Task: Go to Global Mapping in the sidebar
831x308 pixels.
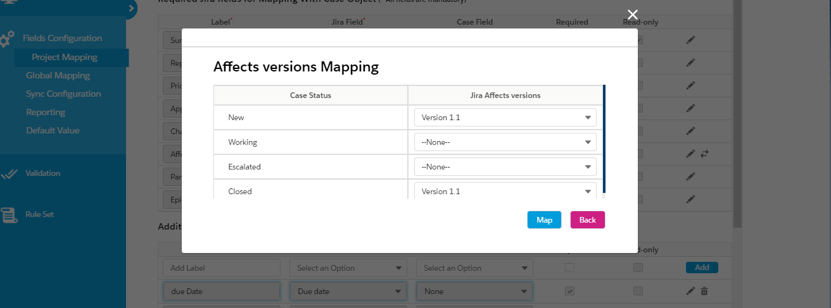Action: pos(58,75)
